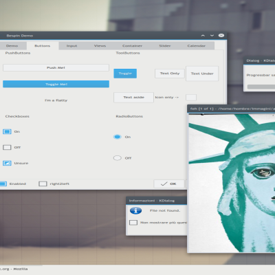Click the Informazioni - KDialog title bar
The image size is (275, 275).
coord(157,201)
